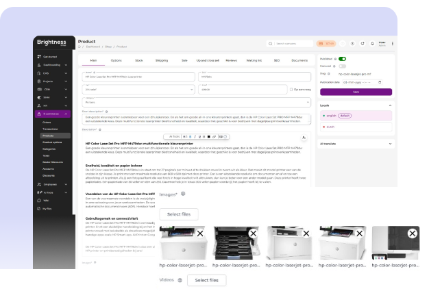Open the SEO tab

[276, 60]
